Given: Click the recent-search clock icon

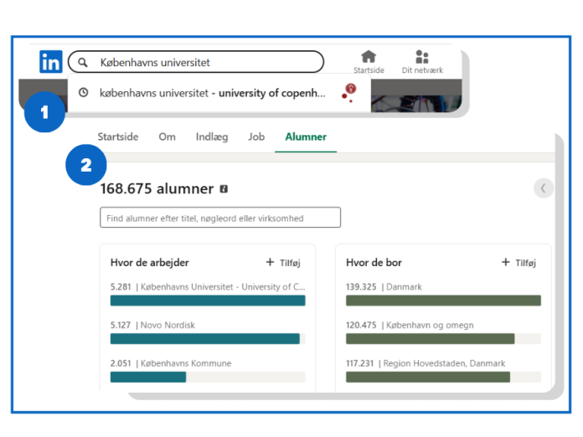Looking at the screenshot, I should 83,92.
